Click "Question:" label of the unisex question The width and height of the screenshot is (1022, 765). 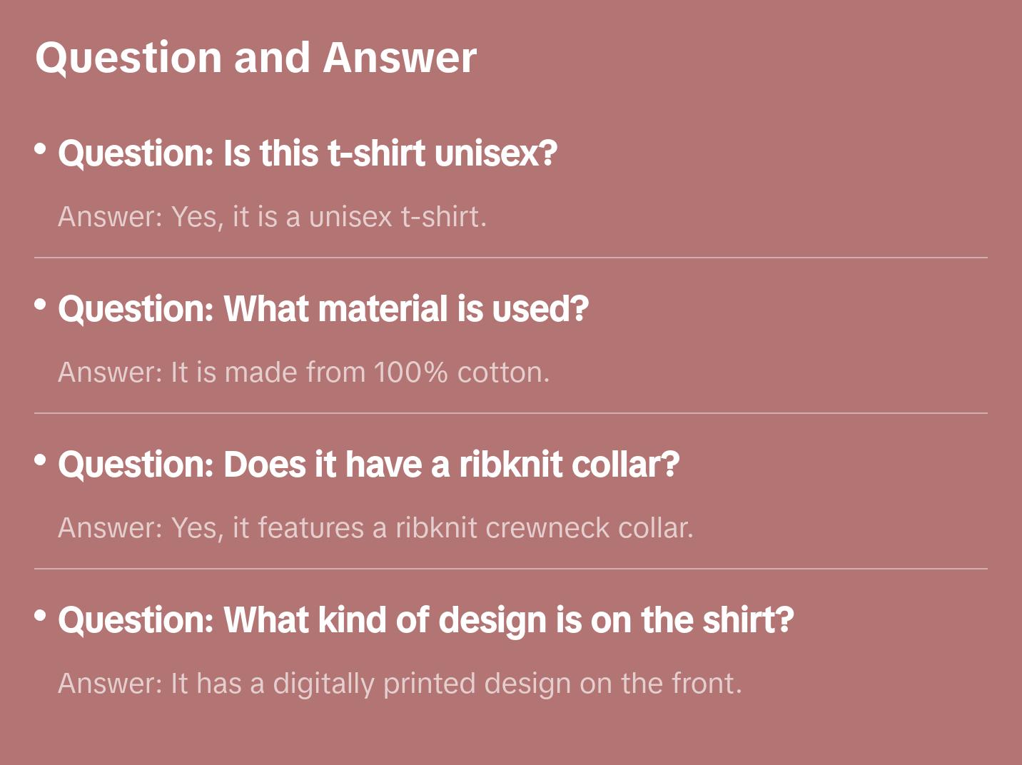point(136,153)
